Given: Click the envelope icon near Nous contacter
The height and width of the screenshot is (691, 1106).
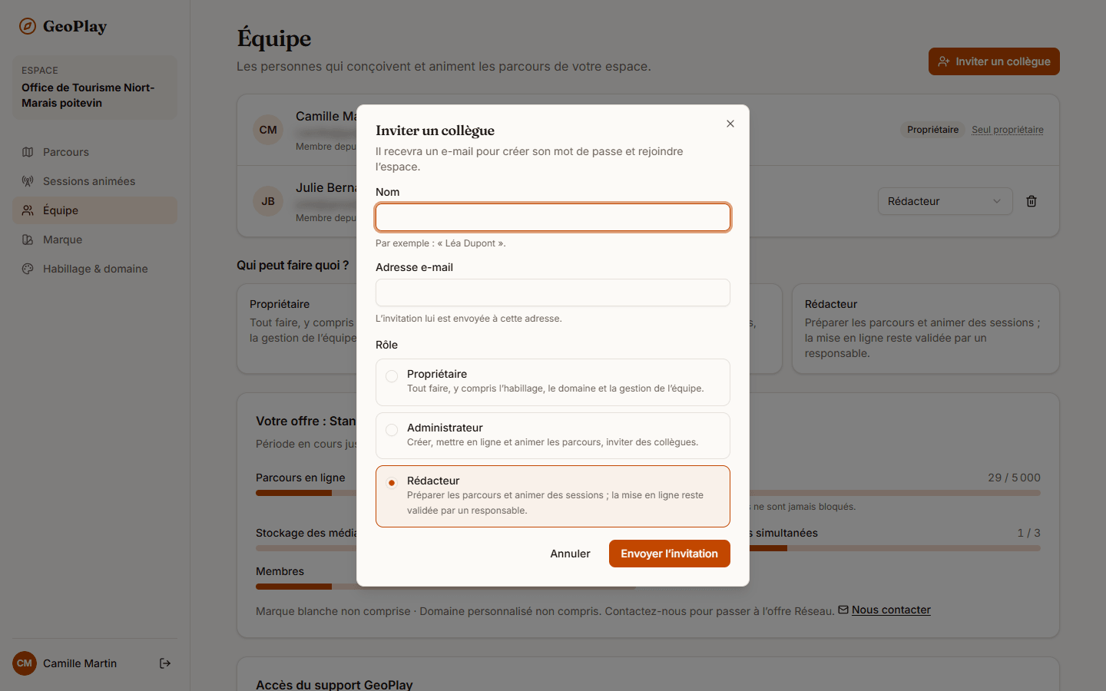Looking at the screenshot, I should pyautogui.click(x=843, y=610).
